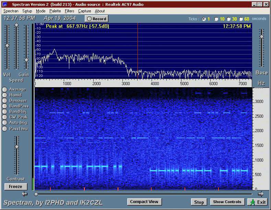
Task: Open the Palette menu
Action: 55,11
